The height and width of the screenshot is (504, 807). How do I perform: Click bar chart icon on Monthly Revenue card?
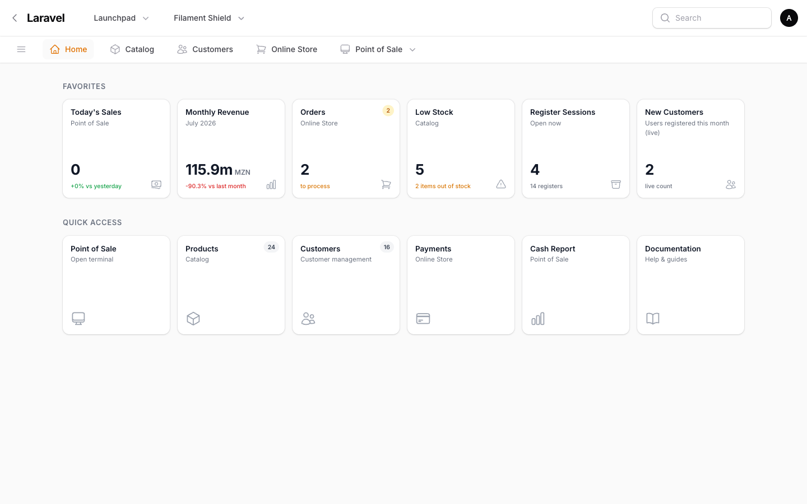coord(271,184)
